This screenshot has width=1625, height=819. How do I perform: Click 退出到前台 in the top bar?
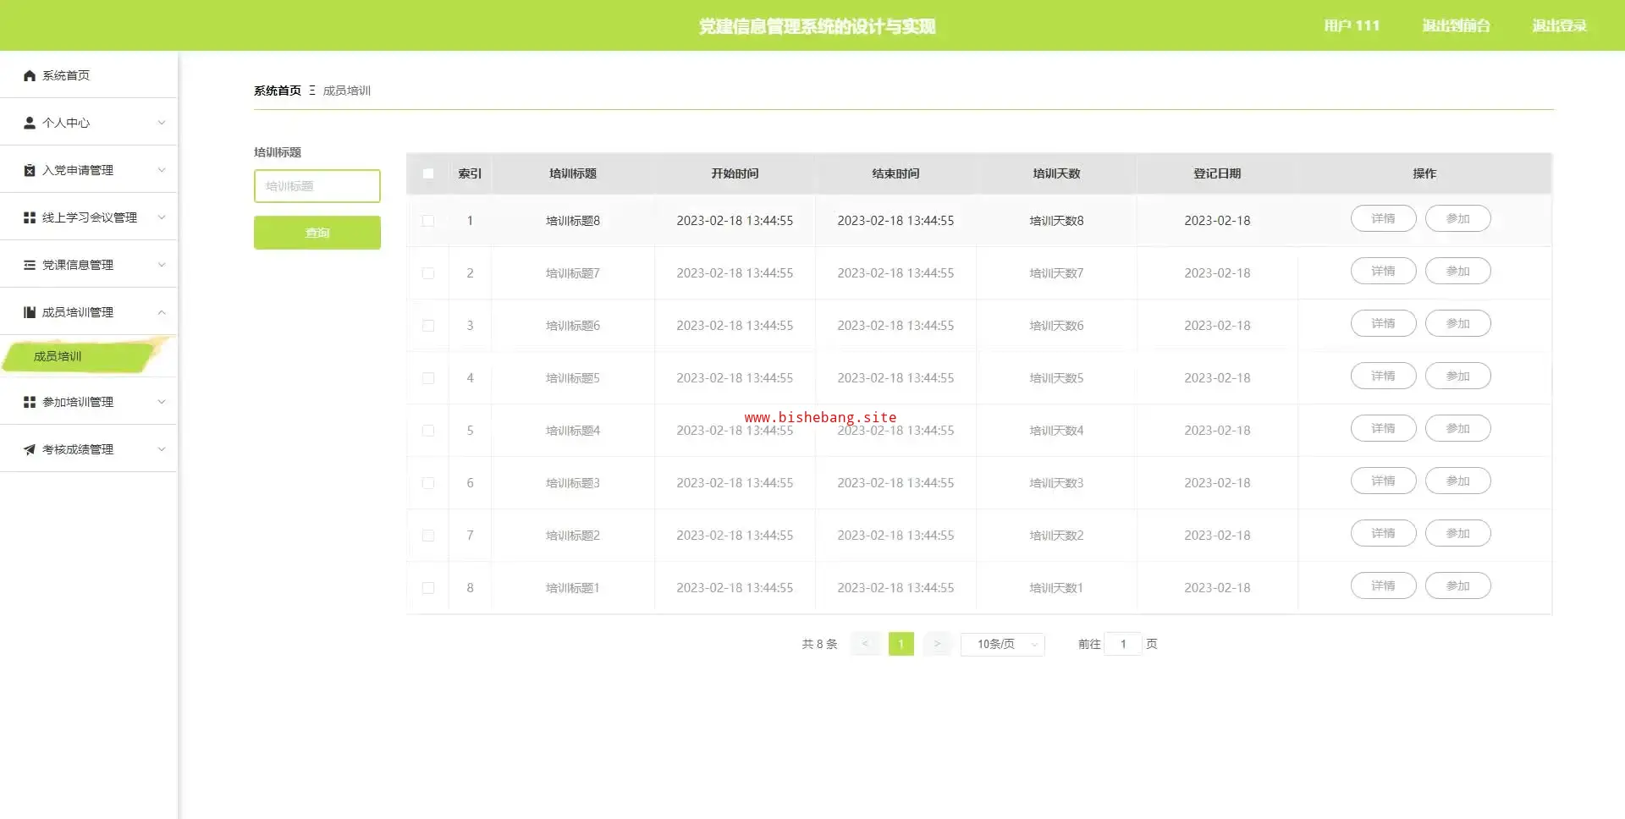pos(1456,25)
